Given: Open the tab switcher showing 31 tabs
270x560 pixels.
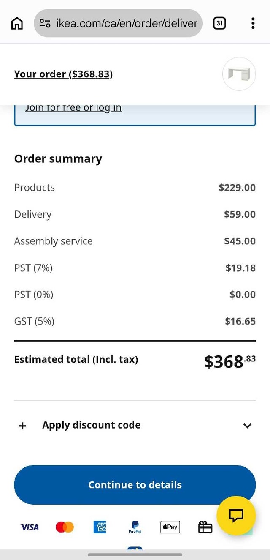Looking at the screenshot, I should click(x=219, y=23).
